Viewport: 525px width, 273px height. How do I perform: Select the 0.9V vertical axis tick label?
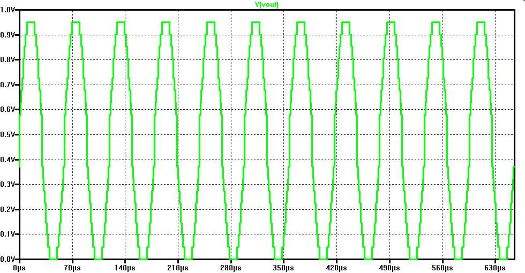coord(9,35)
